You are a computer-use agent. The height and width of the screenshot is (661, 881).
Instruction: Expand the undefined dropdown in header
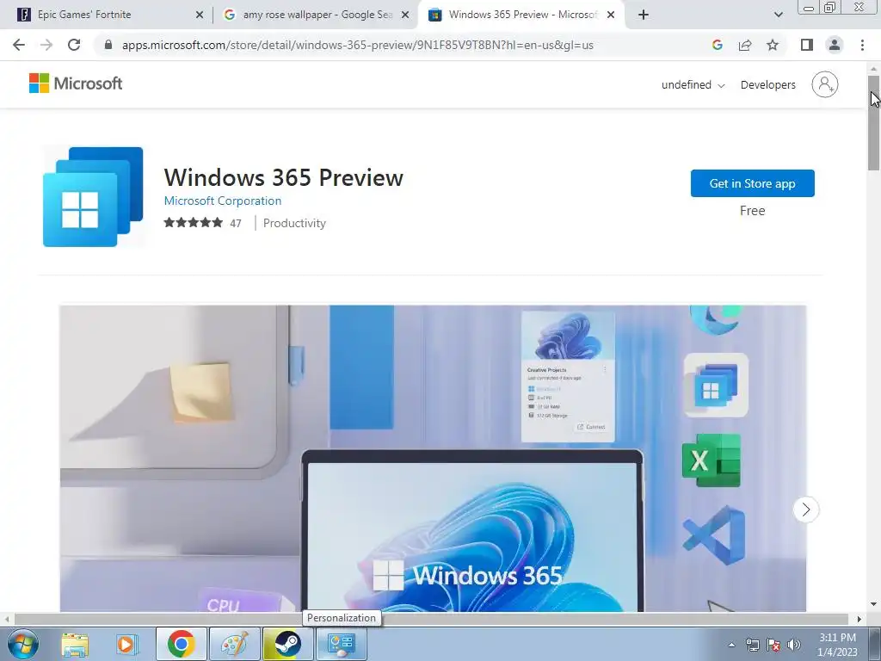point(693,85)
